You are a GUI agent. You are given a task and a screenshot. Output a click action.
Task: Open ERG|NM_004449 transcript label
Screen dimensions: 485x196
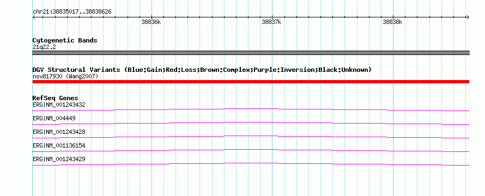click(x=54, y=118)
